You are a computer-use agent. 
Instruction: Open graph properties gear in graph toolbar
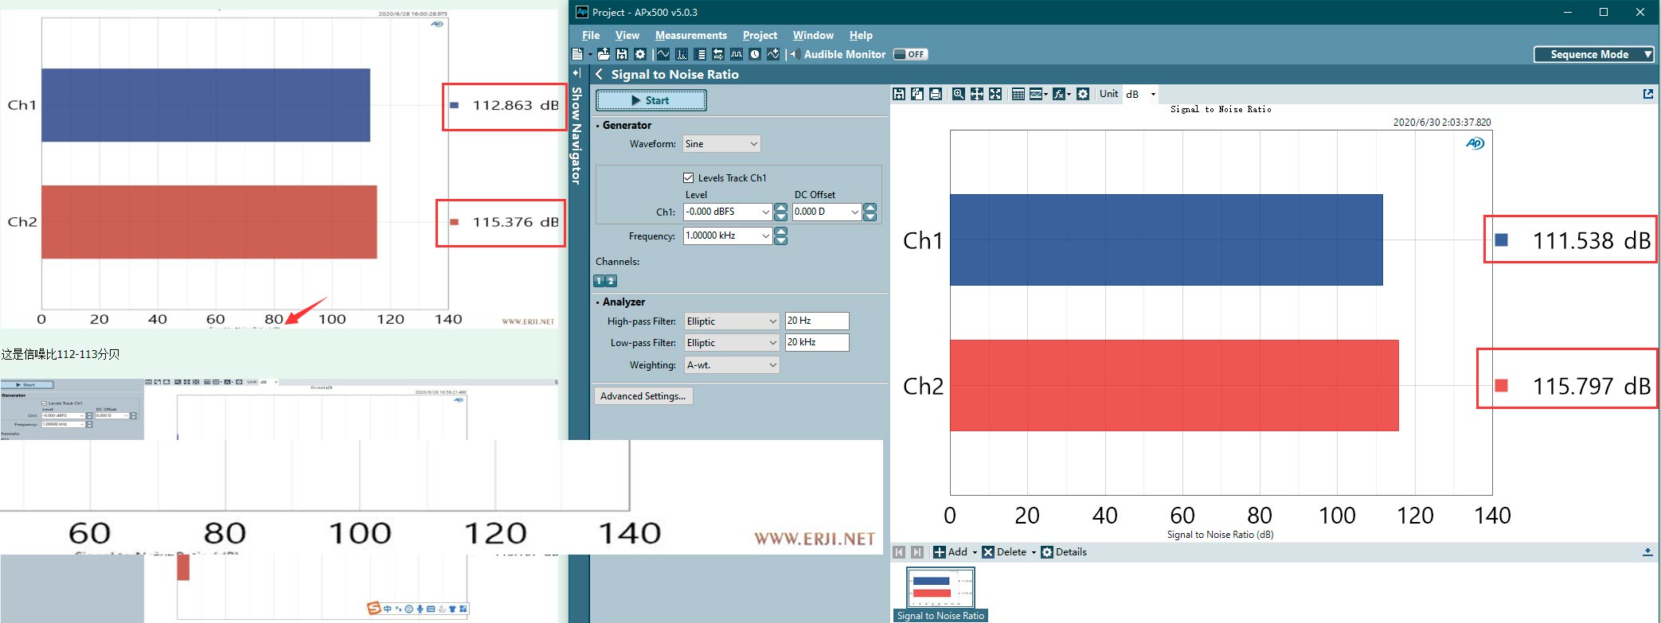[x=1083, y=94]
